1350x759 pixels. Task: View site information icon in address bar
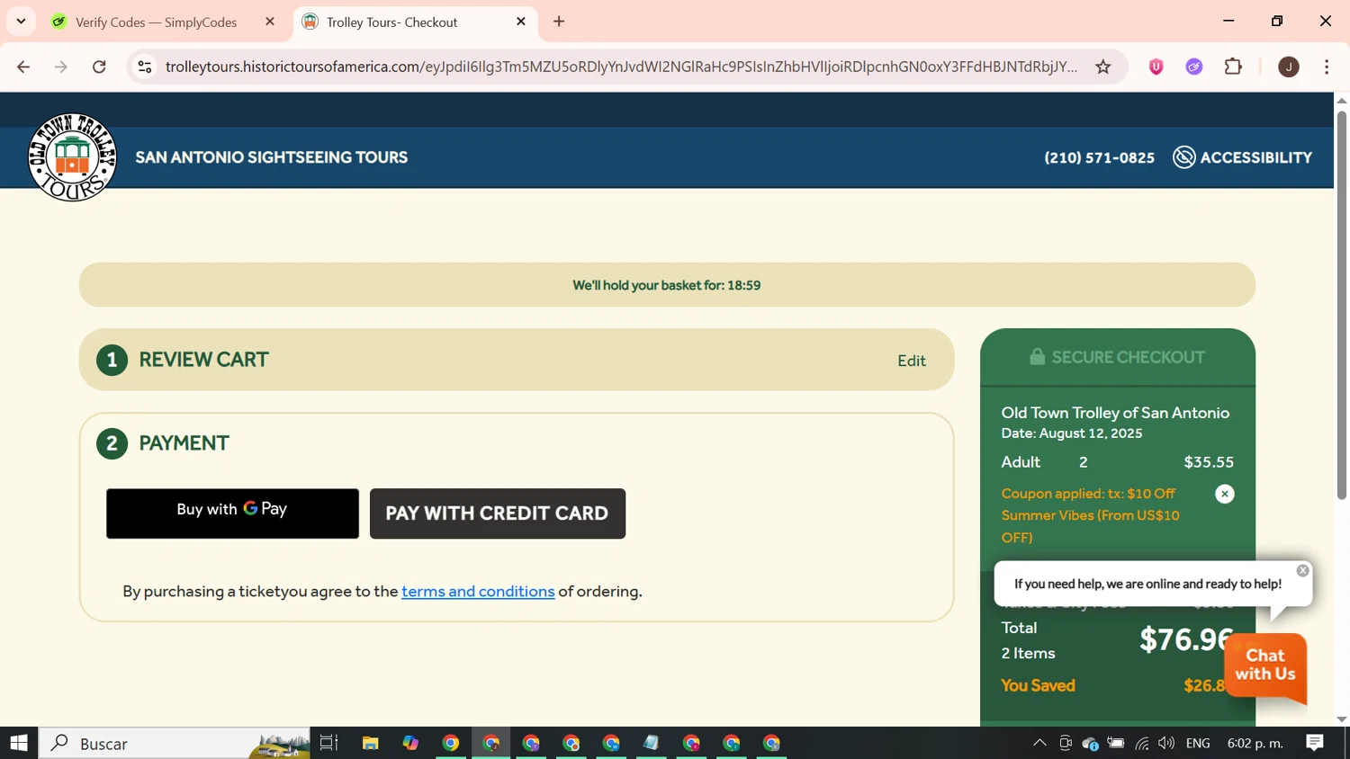pos(145,67)
